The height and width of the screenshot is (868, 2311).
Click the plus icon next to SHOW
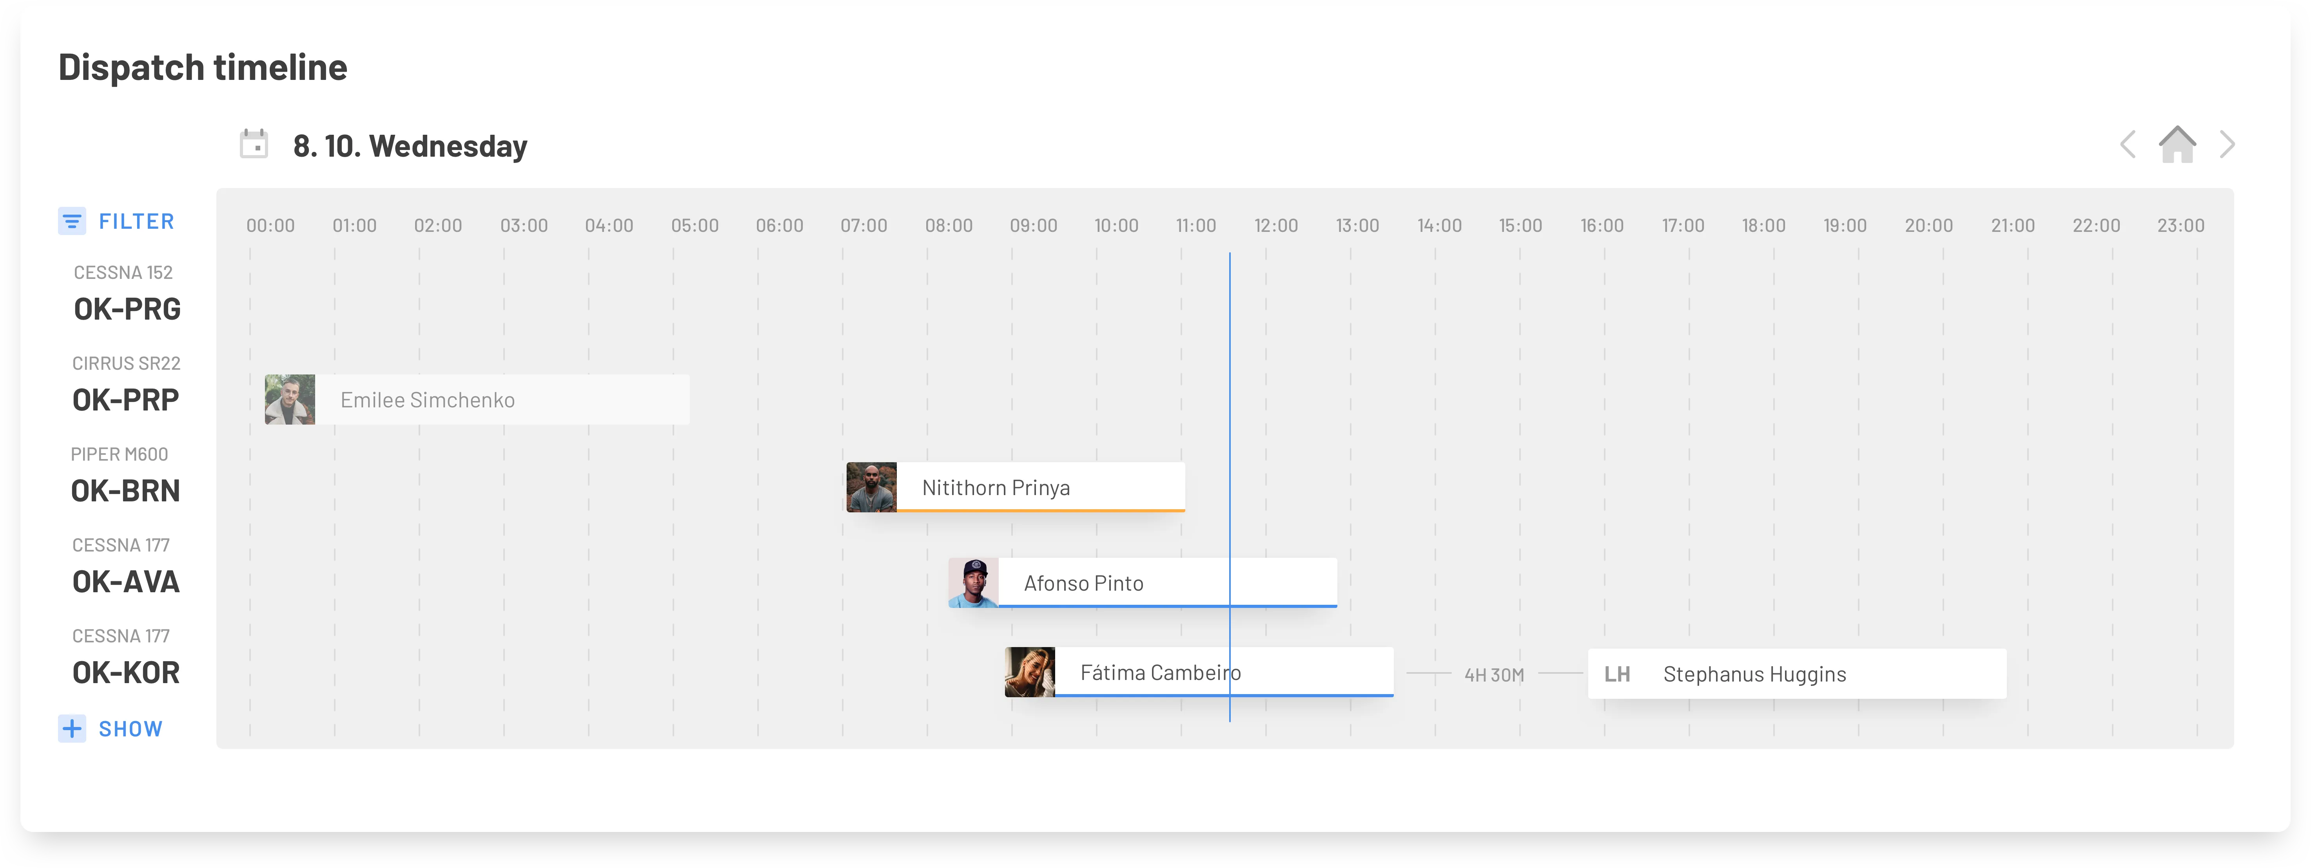click(x=72, y=728)
